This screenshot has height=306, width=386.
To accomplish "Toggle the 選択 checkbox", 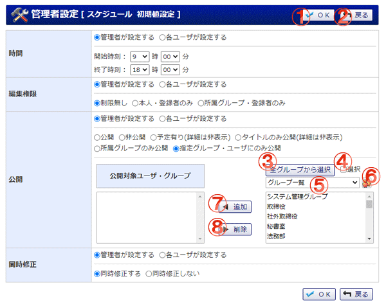I will click(x=343, y=169).
